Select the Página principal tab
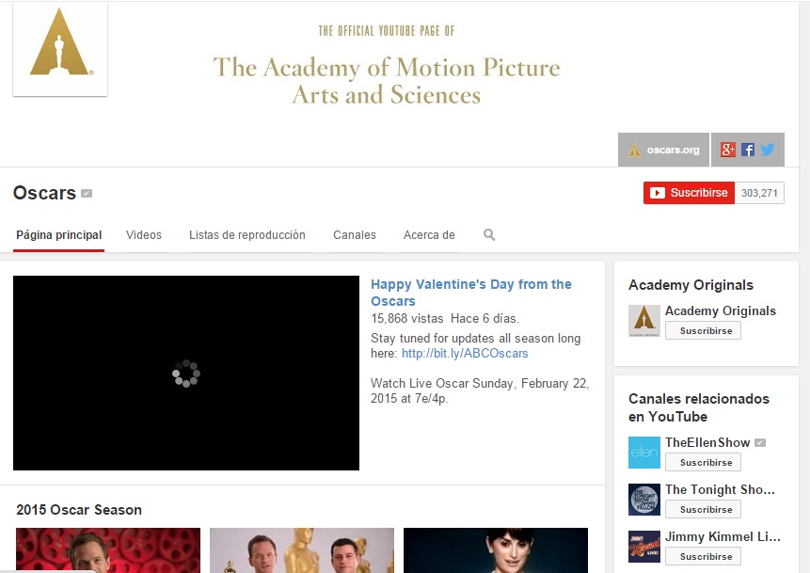This screenshot has height=573, width=810. click(x=59, y=235)
